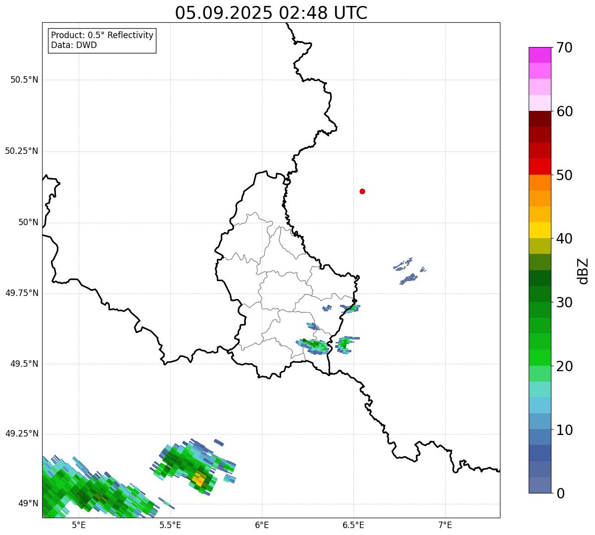
Task: Click the 49.75°N latitude label
Action: pyautogui.click(x=21, y=293)
